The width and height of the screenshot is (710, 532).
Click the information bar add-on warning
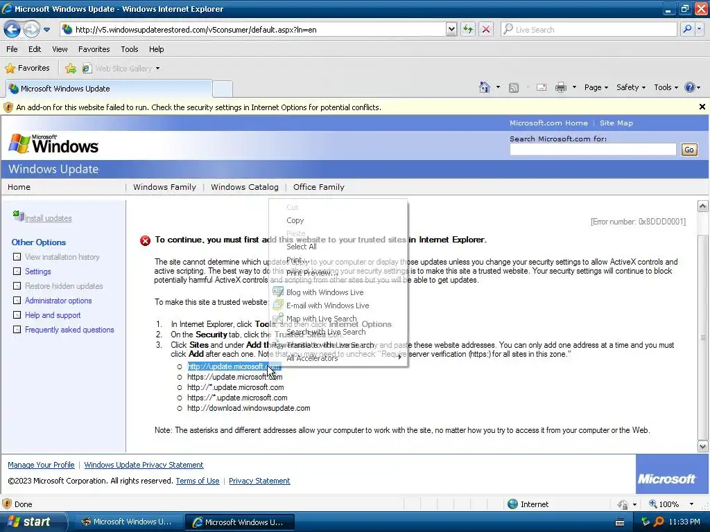pyautogui.click(x=198, y=107)
